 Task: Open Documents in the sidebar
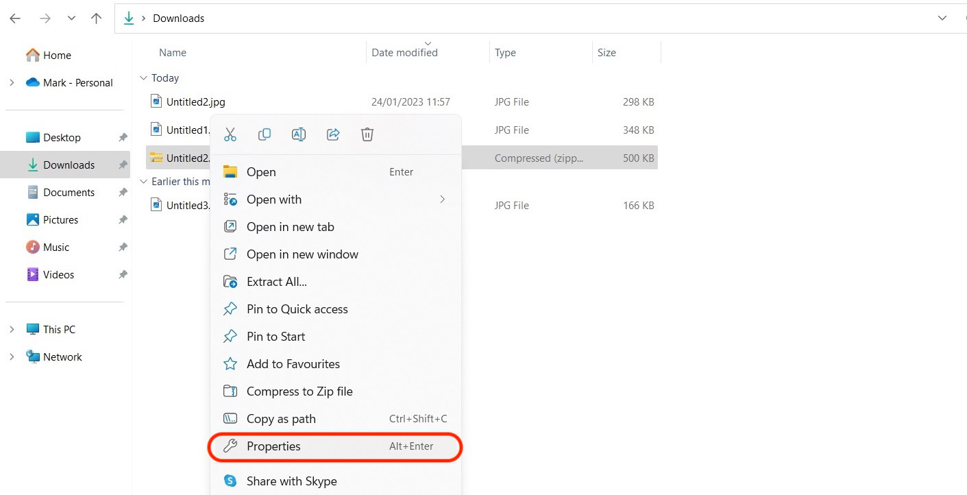click(x=69, y=193)
